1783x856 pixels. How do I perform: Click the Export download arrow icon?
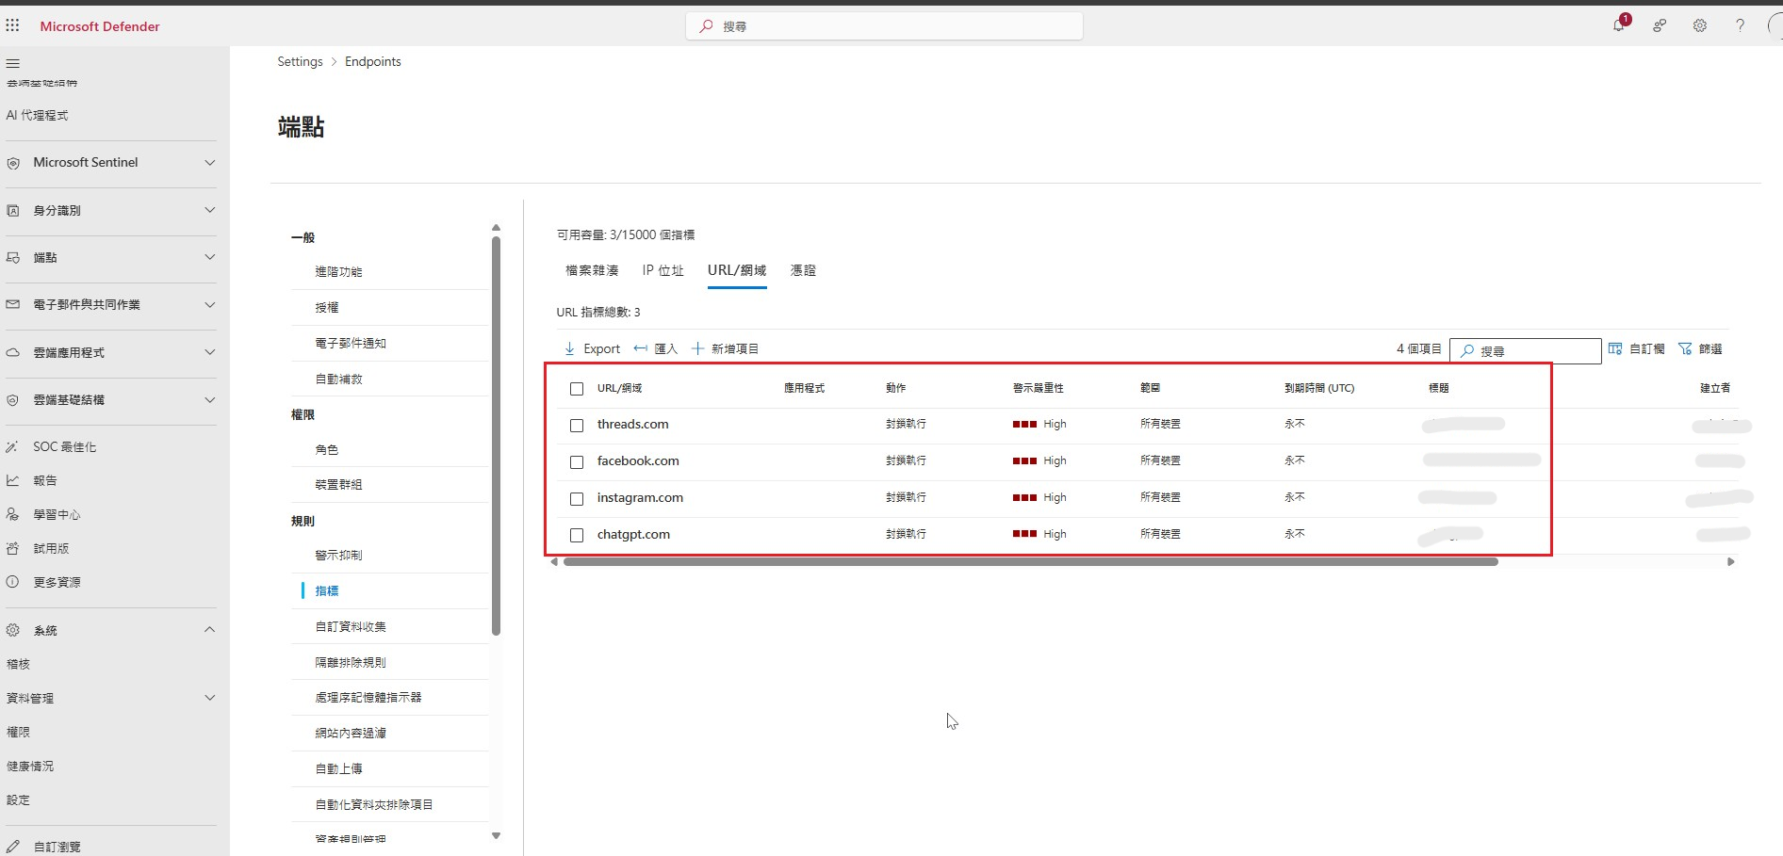(x=569, y=348)
